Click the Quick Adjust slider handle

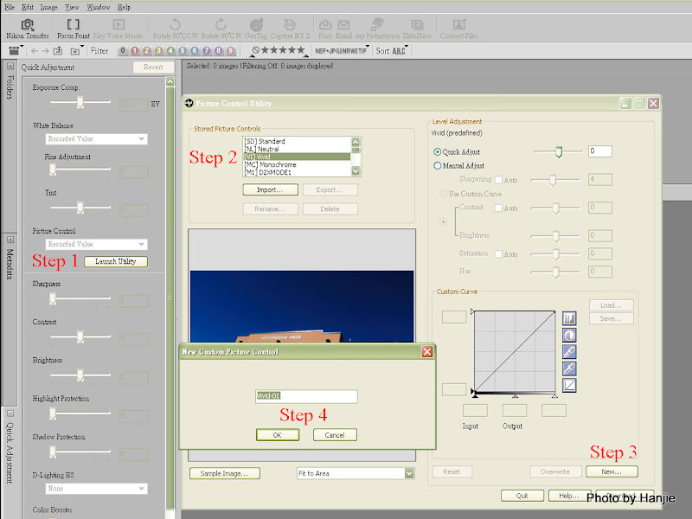click(x=558, y=151)
